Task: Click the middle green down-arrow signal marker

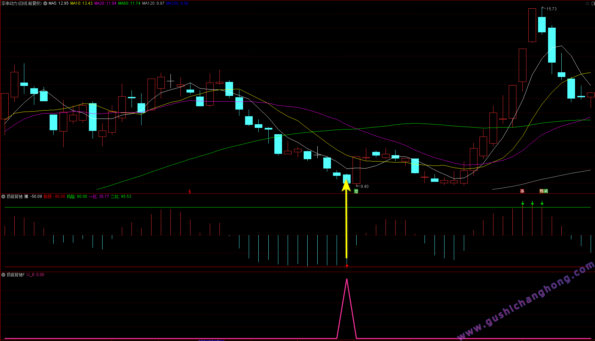Action: (x=532, y=203)
